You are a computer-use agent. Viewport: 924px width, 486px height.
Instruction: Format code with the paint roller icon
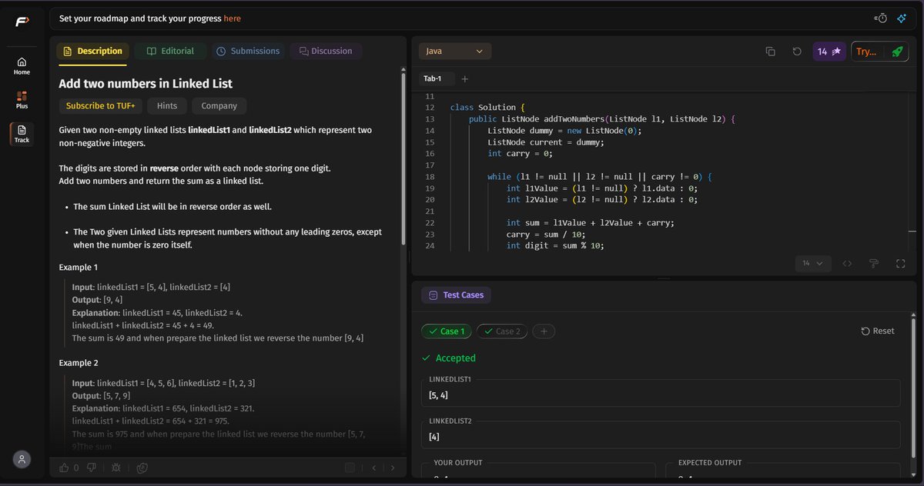[874, 263]
